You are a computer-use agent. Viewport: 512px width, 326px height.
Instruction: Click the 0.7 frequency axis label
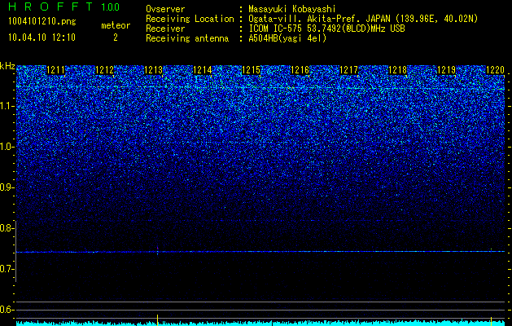click(7, 269)
